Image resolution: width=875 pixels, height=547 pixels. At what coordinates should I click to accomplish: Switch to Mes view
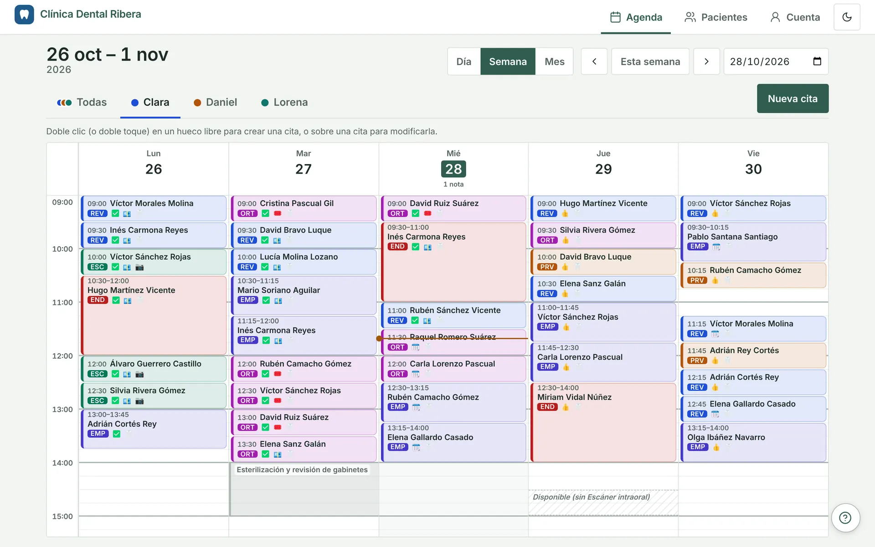tap(554, 62)
